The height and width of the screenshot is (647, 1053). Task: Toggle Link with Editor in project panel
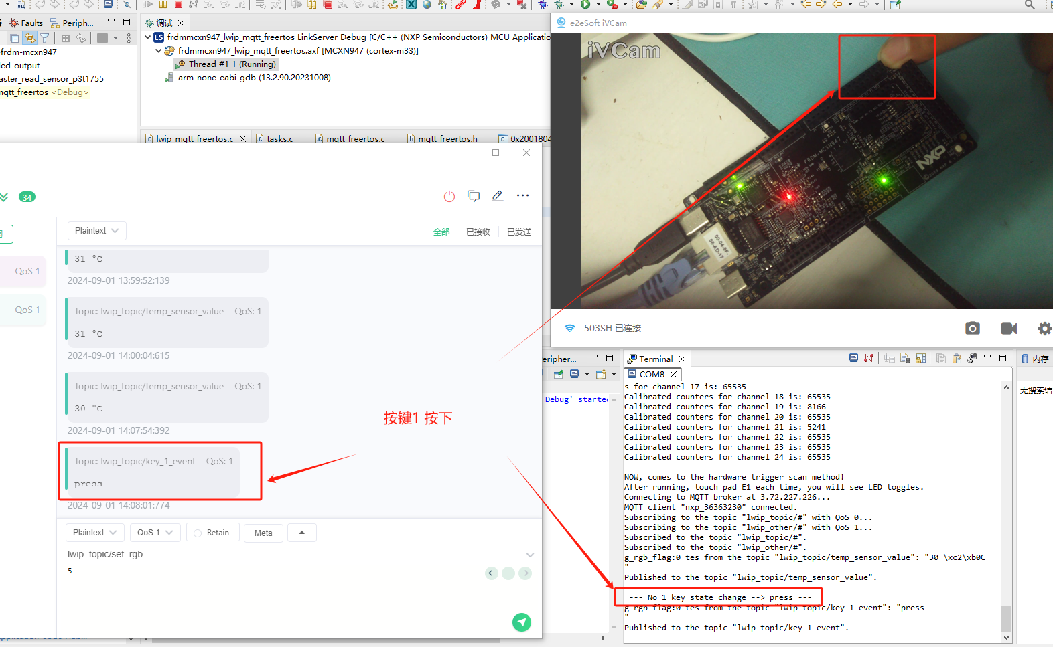click(29, 38)
